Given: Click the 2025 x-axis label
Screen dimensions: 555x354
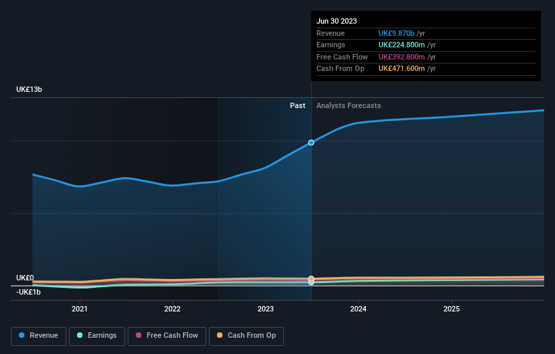Looking at the screenshot, I should [452, 309].
